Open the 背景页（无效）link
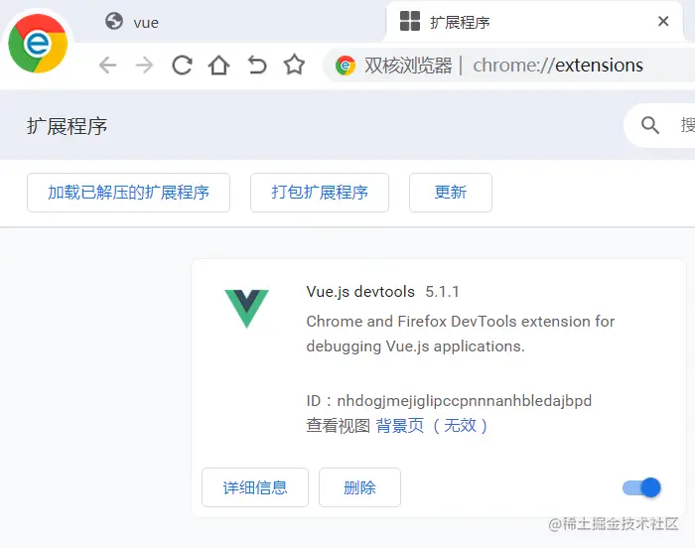695x548 pixels. (x=432, y=426)
